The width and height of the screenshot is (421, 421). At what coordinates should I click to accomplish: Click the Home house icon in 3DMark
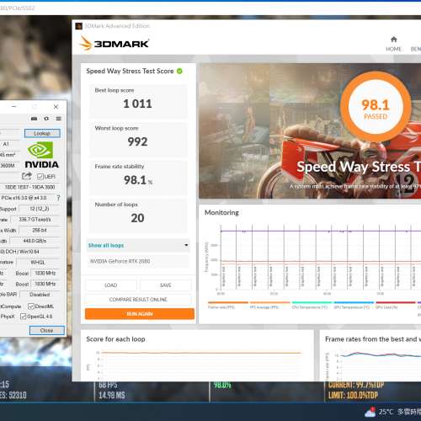point(394,40)
